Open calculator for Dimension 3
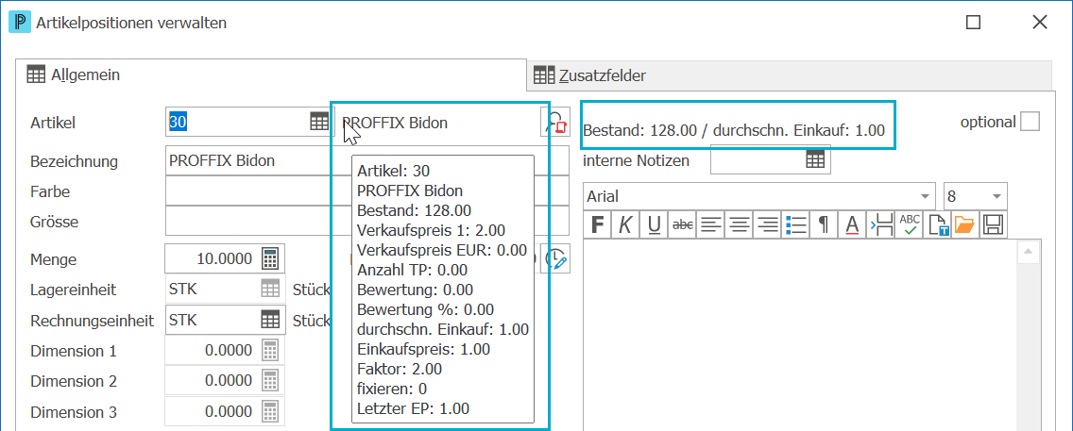The image size is (1073, 431). click(x=271, y=412)
